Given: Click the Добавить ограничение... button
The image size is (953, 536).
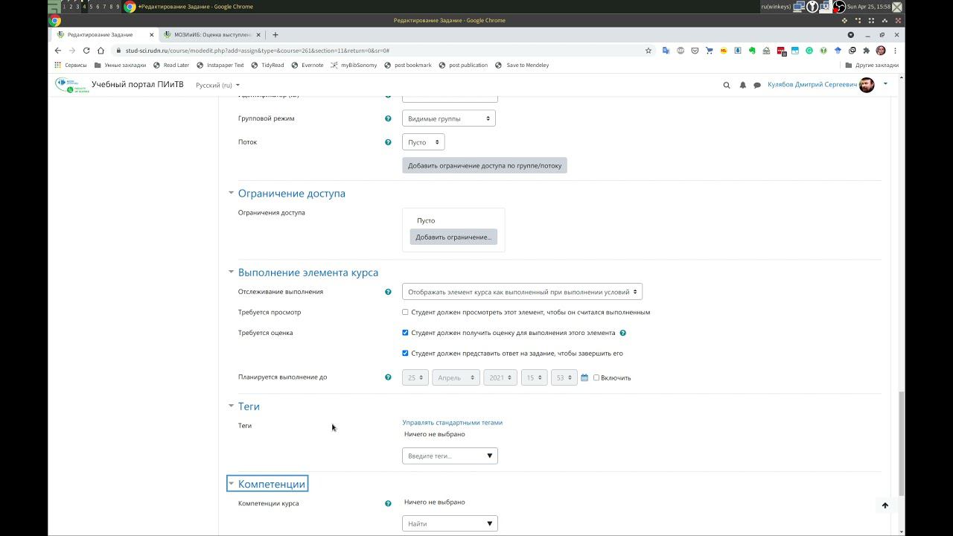Looking at the screenshot, I should click(x=453, y=237).
